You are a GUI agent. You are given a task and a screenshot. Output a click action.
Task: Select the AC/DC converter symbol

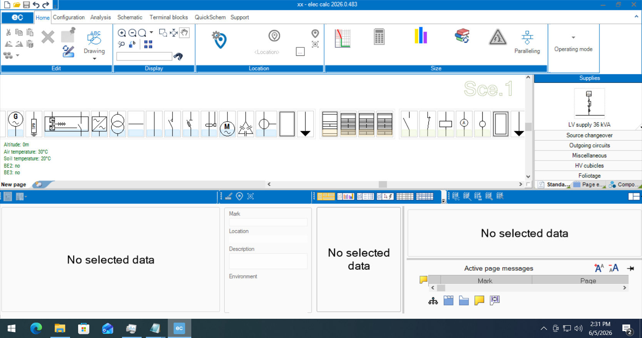tap(99, 124)
